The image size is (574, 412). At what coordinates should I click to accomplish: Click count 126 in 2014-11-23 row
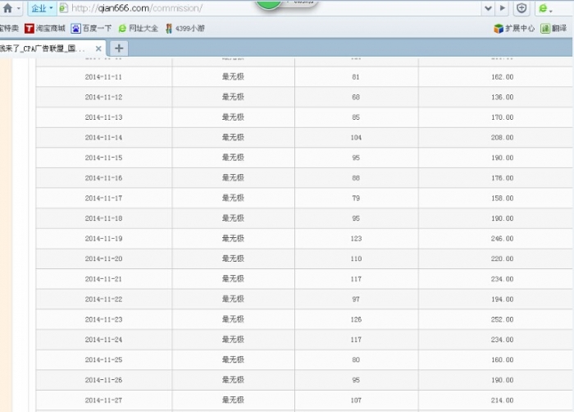(x=356, y=319)
